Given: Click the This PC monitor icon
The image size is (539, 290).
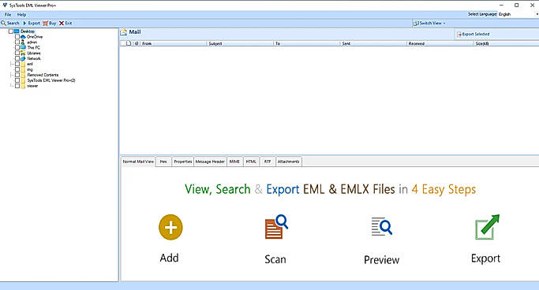Looking at the screenshot, I should pos(23,47).
